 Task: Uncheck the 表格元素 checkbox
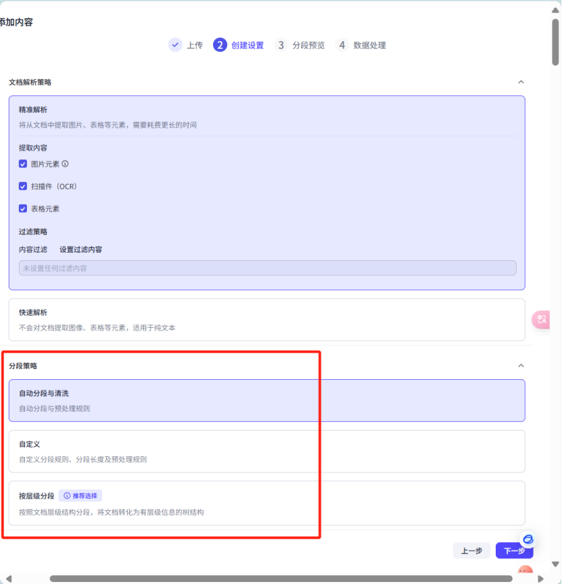pos(23,209)
